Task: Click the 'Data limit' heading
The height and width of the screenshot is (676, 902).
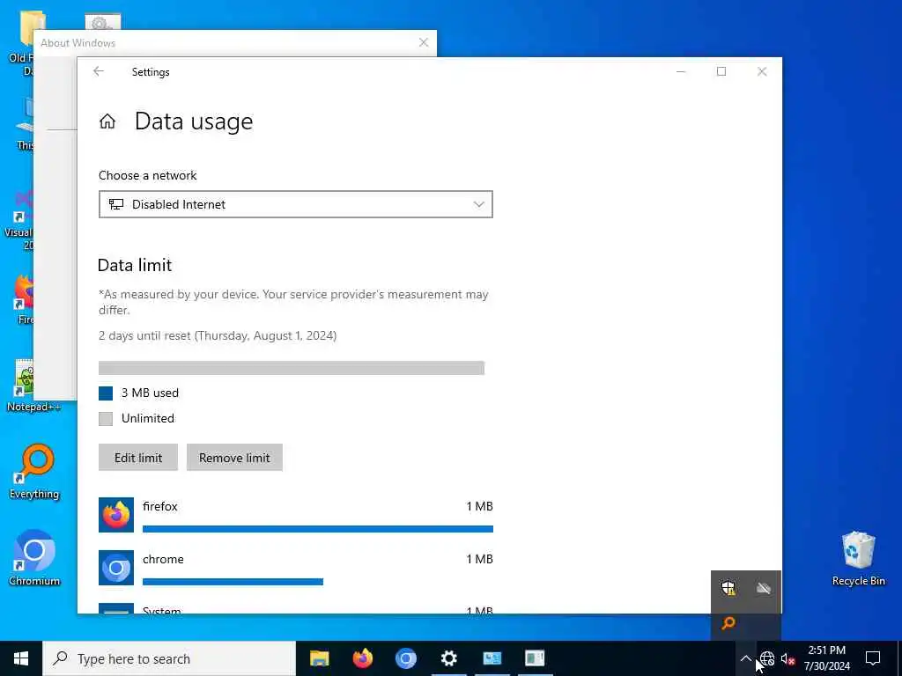Action: point(135,265)
